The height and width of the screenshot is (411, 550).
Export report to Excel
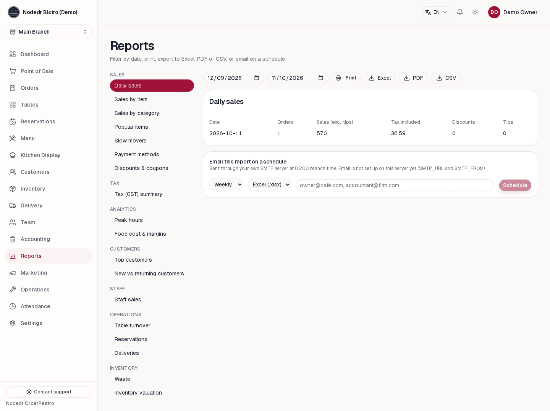(380, 78)
